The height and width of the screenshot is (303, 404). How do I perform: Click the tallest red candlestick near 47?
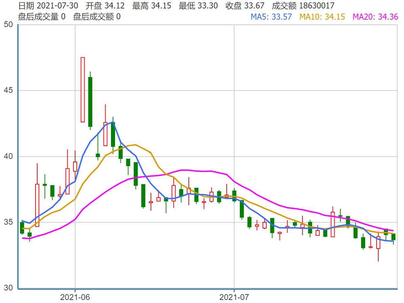83,89
